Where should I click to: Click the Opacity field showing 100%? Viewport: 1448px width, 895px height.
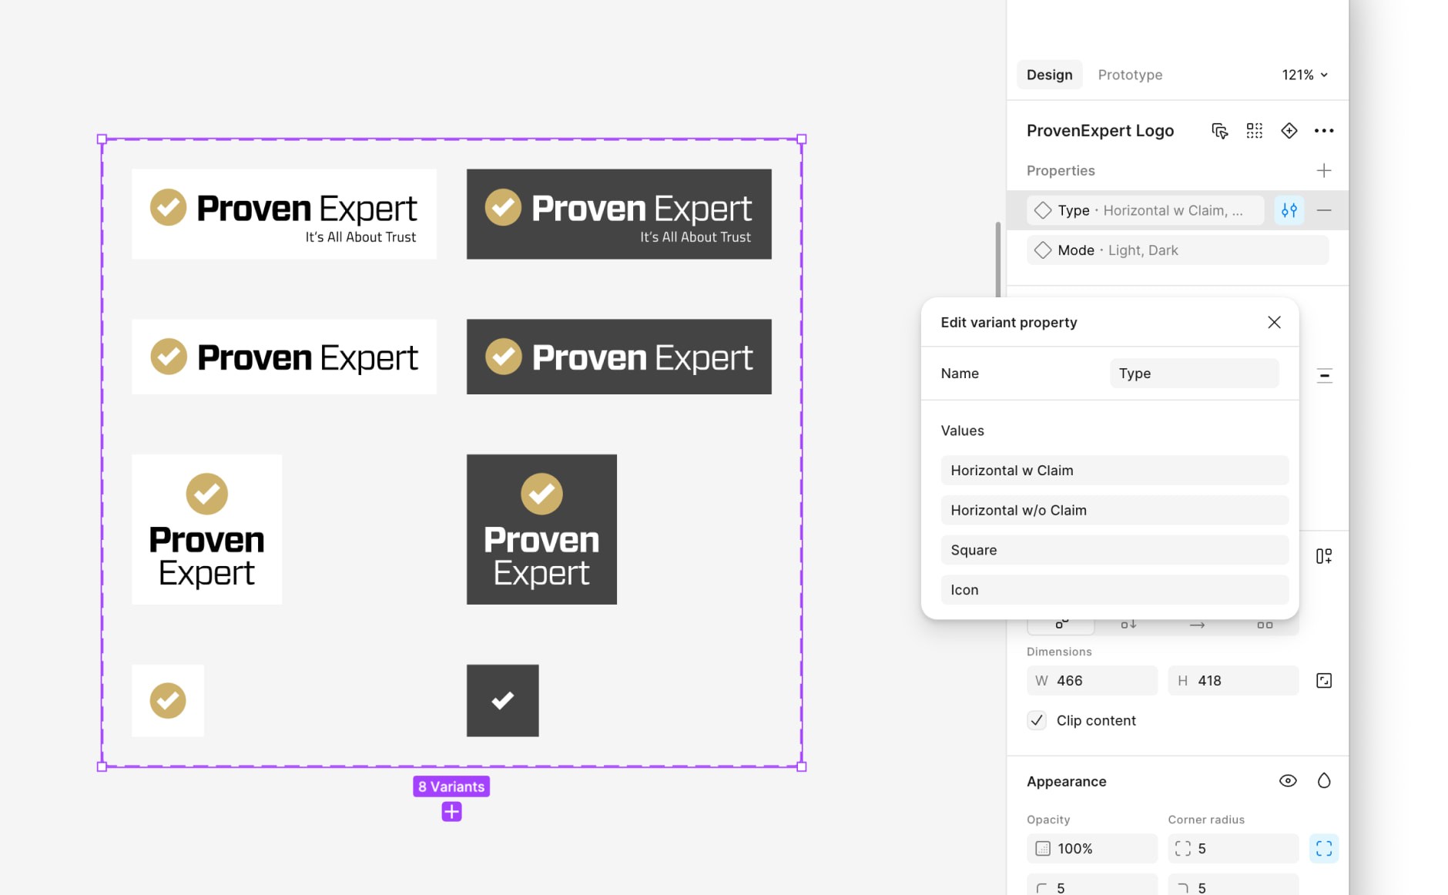1092,849
